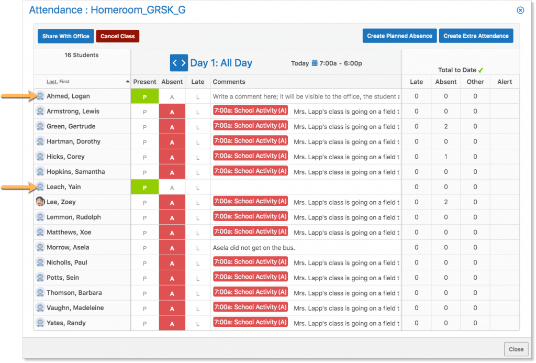Go to the previous day with left chevron
Image resolution: width=536 pixels, height=363 pixels.
175,63
